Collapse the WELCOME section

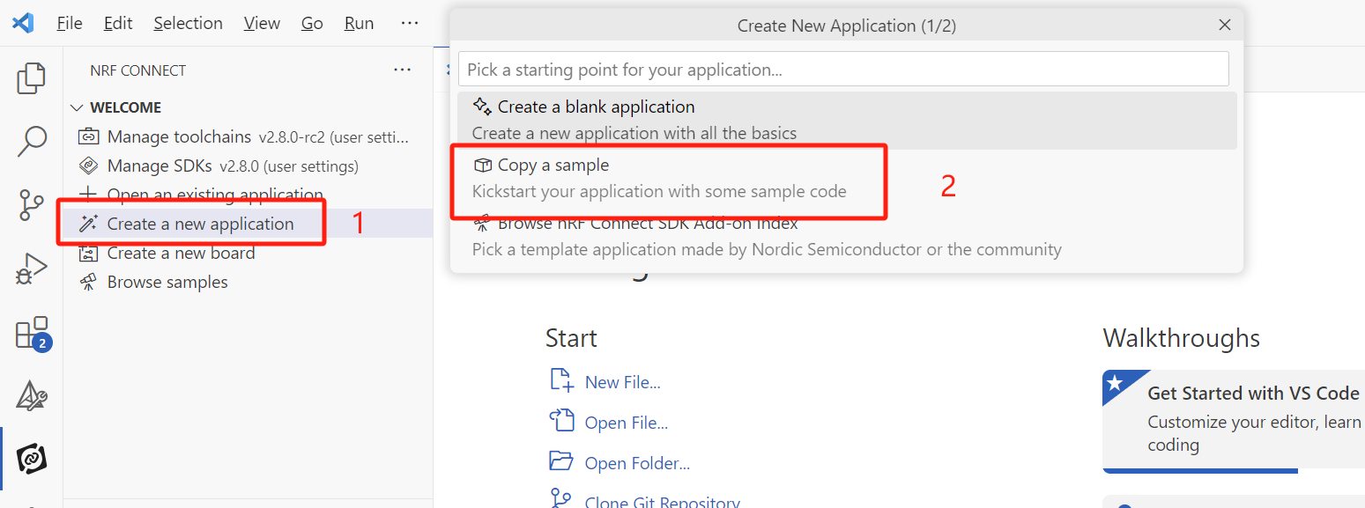coord(77,108)
